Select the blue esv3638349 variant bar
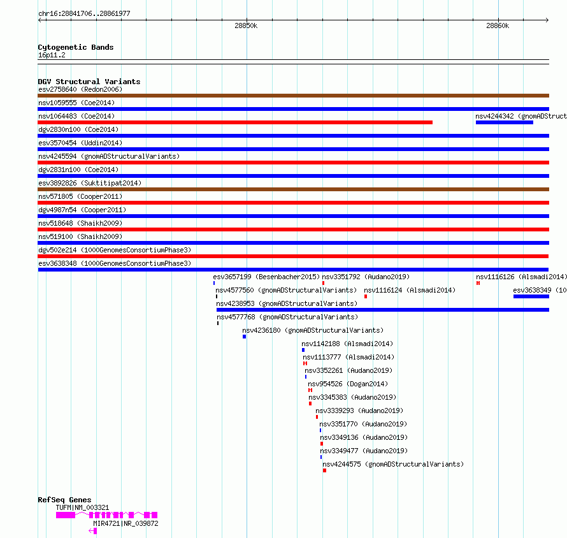Viewport: 567px width, 538px height. (x=531, y=296)
